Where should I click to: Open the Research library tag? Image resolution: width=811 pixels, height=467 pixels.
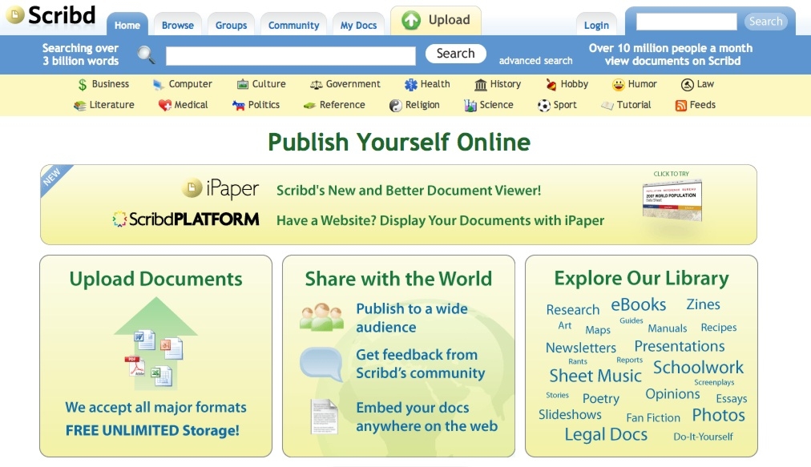tap(572, 310)
